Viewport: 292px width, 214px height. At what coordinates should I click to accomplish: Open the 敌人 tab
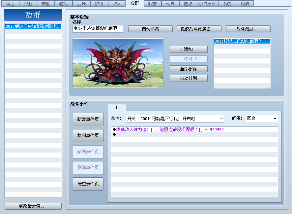[117, 4]
